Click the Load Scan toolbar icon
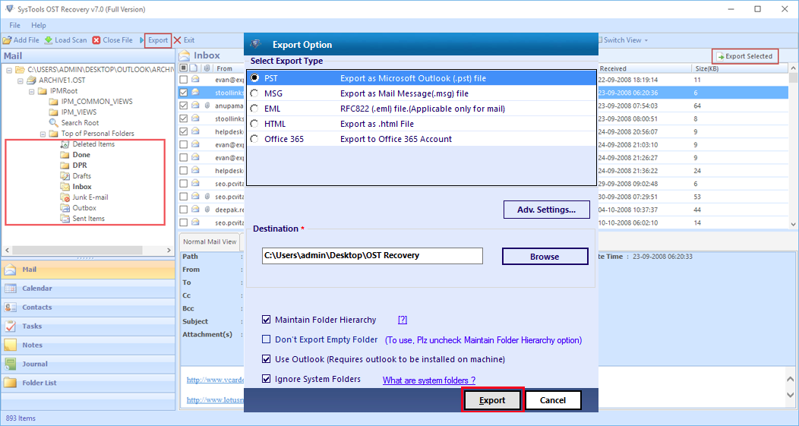Viewport: 799px width, 426px height. point(49,40)
